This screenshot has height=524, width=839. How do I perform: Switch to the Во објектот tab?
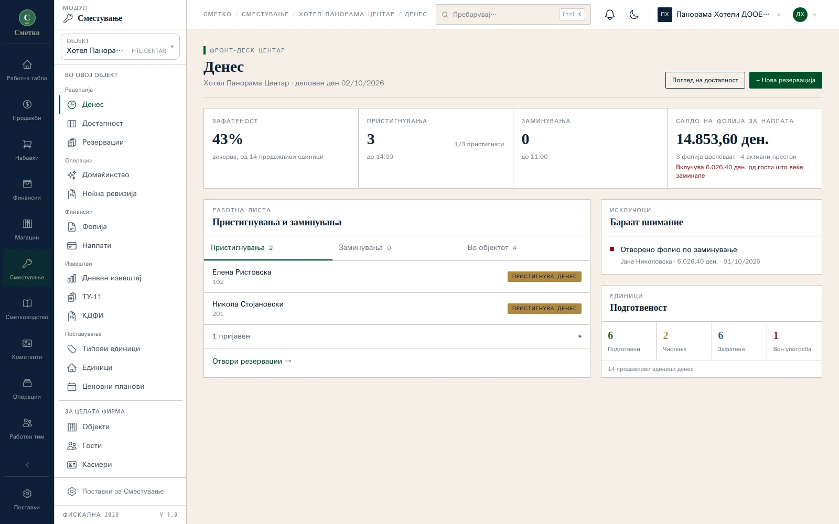coord(525,248)
